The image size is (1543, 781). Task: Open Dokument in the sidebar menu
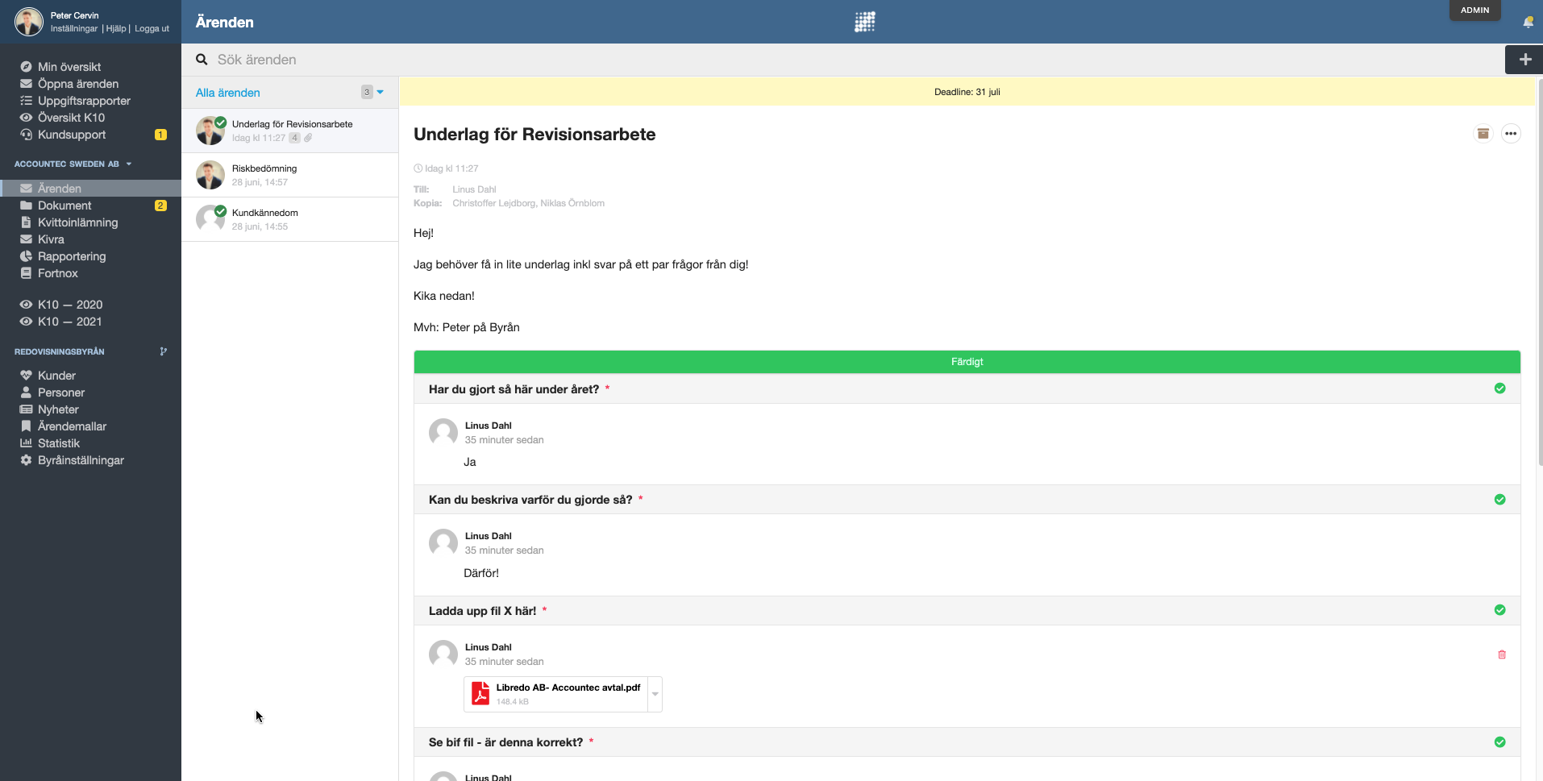(64, 206)
